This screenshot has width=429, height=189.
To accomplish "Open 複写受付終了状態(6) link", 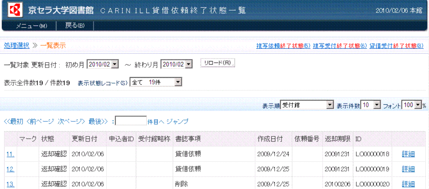I will coord(340,46).
